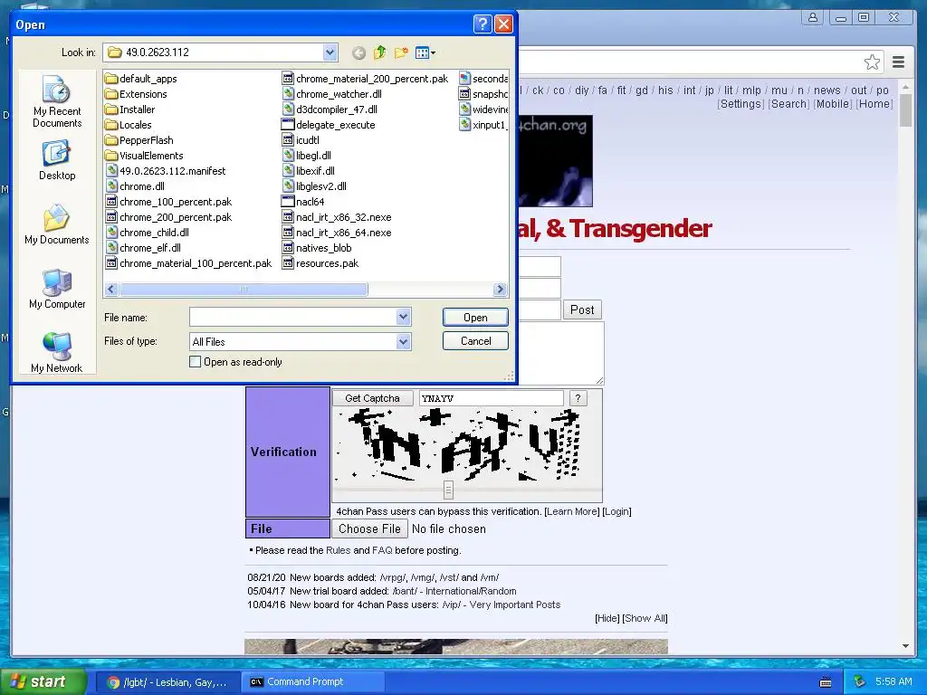The height and width of the screenshot is (695, 927).
Task: Click the captcha help question mark button
Action: 578,398
